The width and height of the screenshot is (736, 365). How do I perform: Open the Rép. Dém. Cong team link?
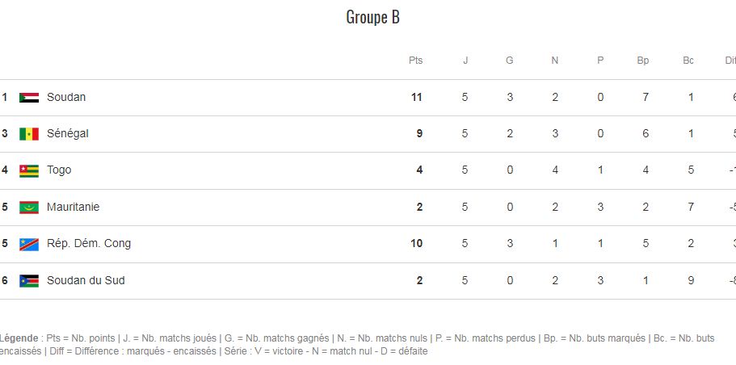[x=89, y=244]
